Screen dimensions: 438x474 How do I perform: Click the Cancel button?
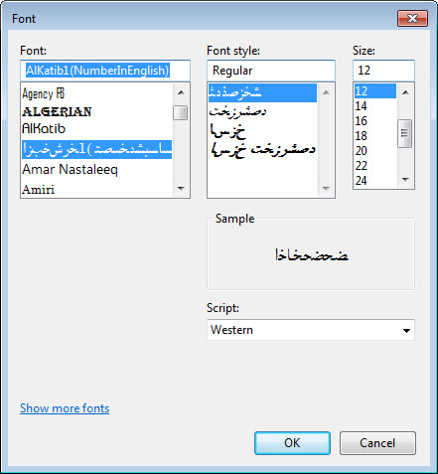[x=377, y=443]
